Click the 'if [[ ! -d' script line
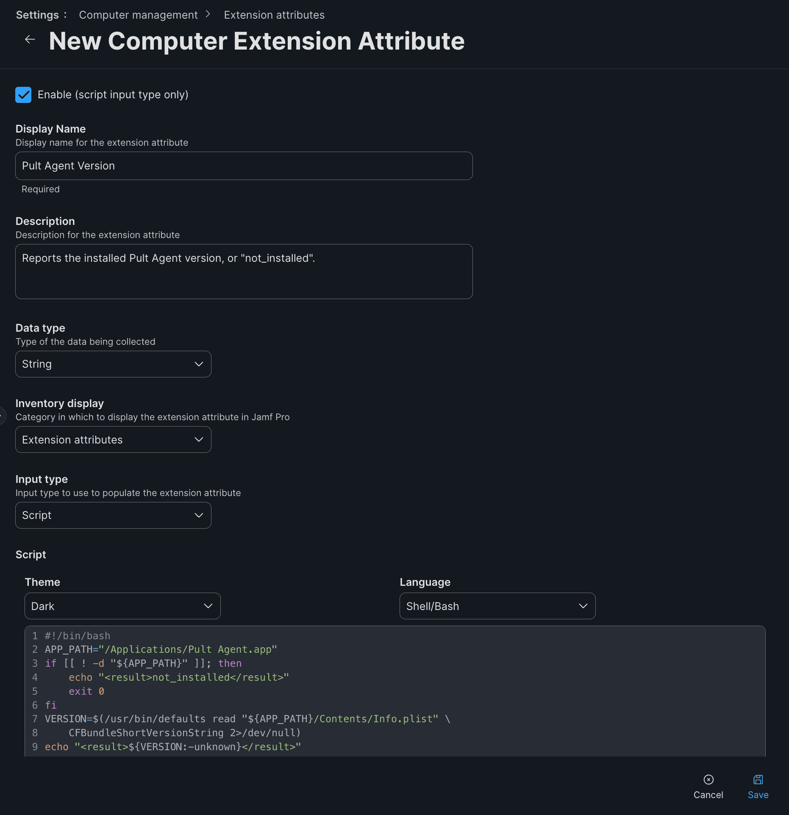This screenshot has height=815, width=789. (143, 663)
